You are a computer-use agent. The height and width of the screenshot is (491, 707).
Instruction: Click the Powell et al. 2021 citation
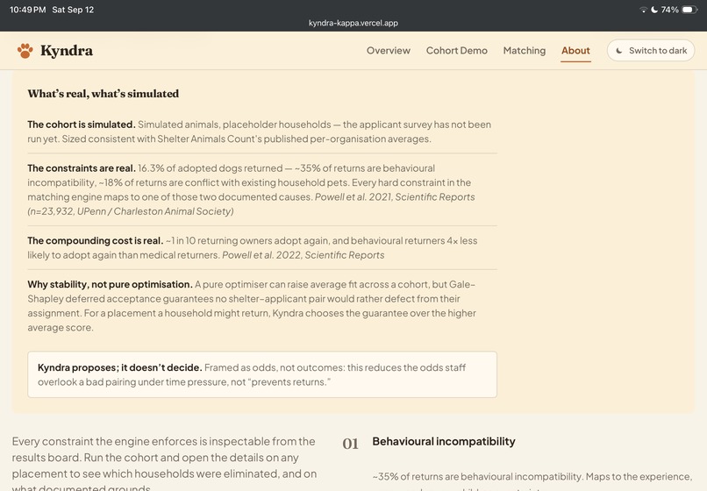pos(395,197)
